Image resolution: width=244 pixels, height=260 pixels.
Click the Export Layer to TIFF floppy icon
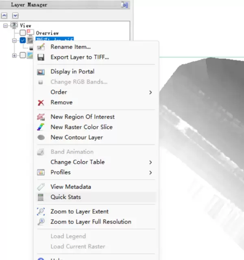(x=41, y=57)
